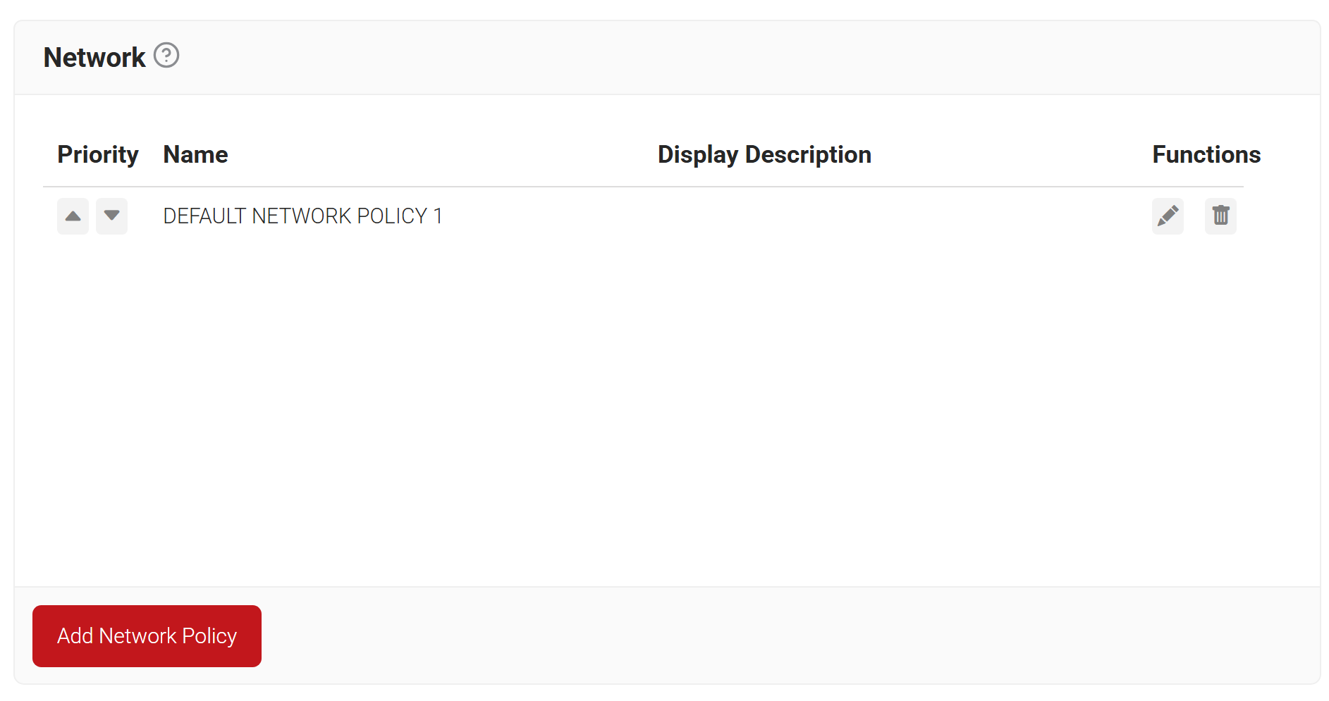Image resolution: width=1329 pixels, height=701 pixels.
Task: Select the DEFAULT NETWORK POLICY 1 name
Action: pyautogui.click(x=302, y=216)
